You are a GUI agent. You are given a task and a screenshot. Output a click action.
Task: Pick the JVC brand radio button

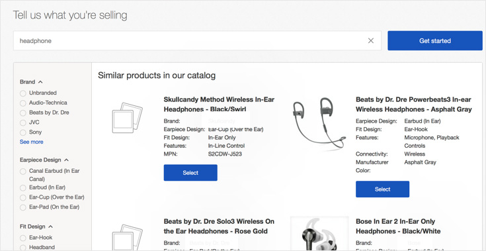22,123
